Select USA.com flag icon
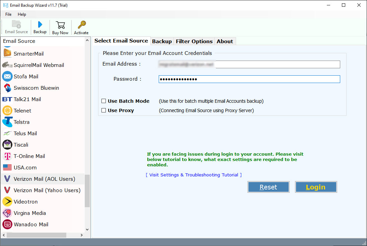367x246 pixels. (x=7, y=167)
